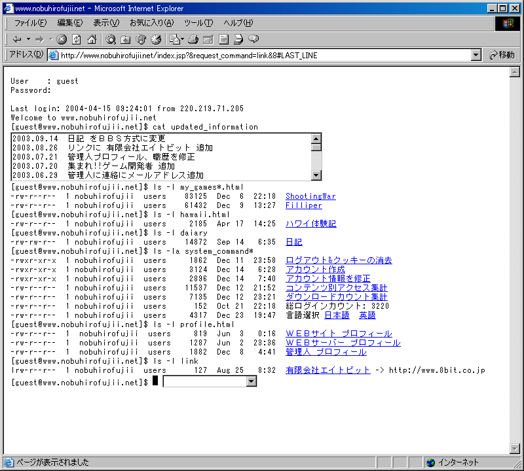Expand the Mail button dropdown arrow
The height and width of the screenshot is (471, 524).
183,39
